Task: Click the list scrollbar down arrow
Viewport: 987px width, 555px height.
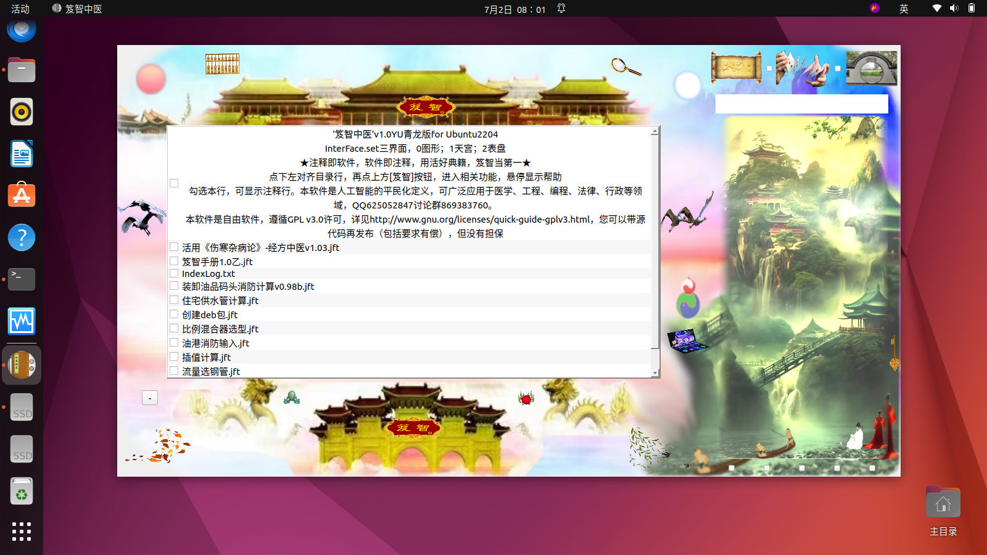Action: click(655, 373)
